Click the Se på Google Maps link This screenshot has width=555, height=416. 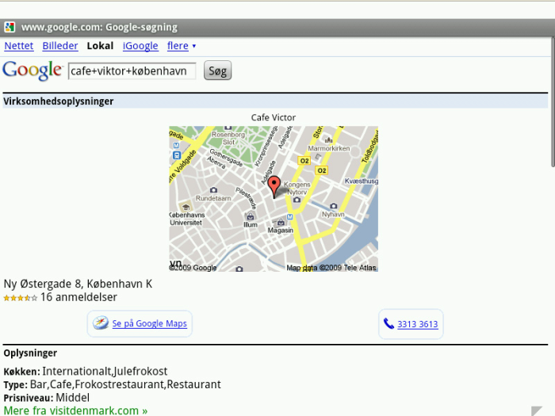click(149, 323)
